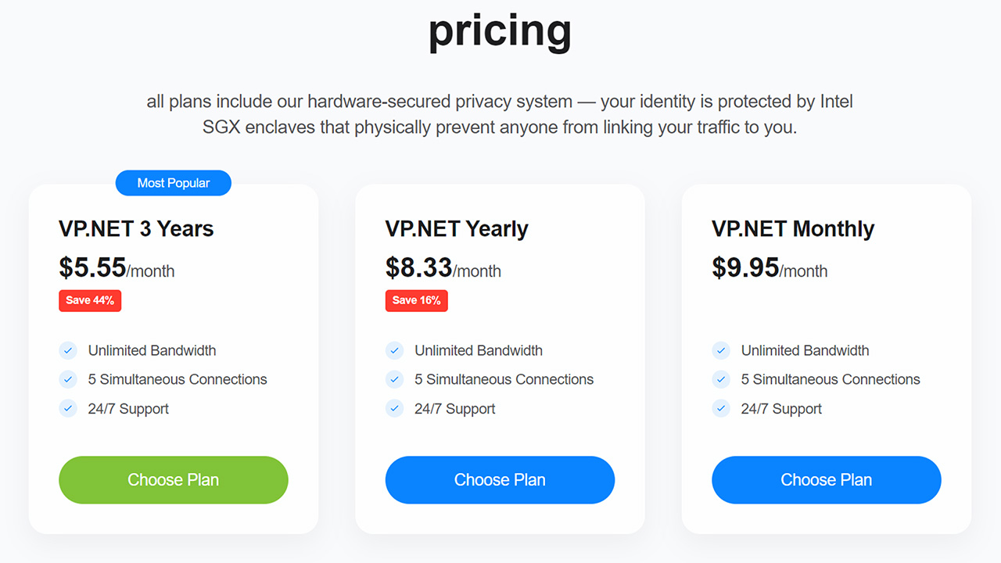Image resolution: width=1001 pixels, height=563 pixels.
Task: Click the VP.NET Monthly plan title
Action: [x=793, y=228]
